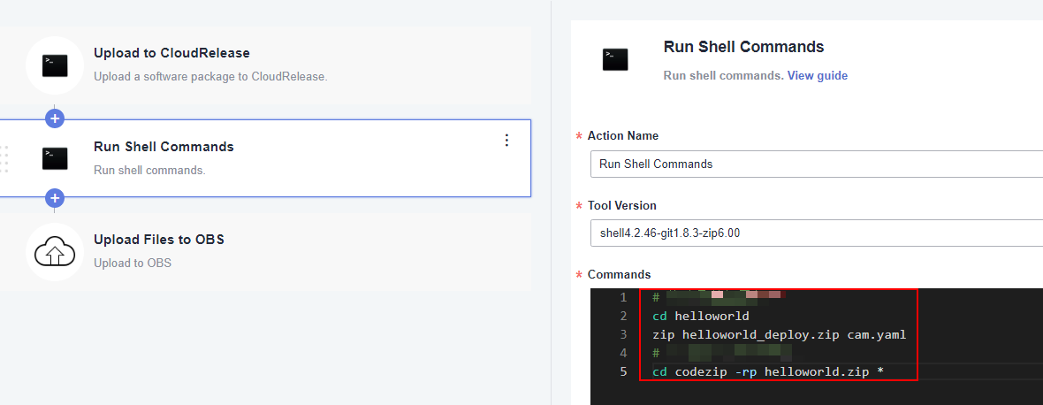Screen dimensions: 1043x405
Task: Click the Action Name input field
Action: (813, 164)
